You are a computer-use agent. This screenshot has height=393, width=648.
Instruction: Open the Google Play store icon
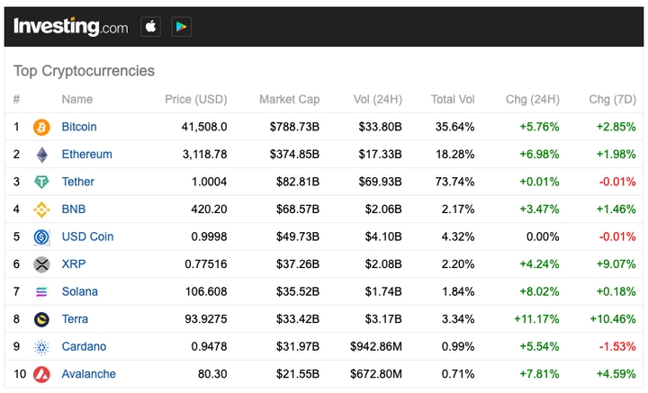click(x=182, y=27)
